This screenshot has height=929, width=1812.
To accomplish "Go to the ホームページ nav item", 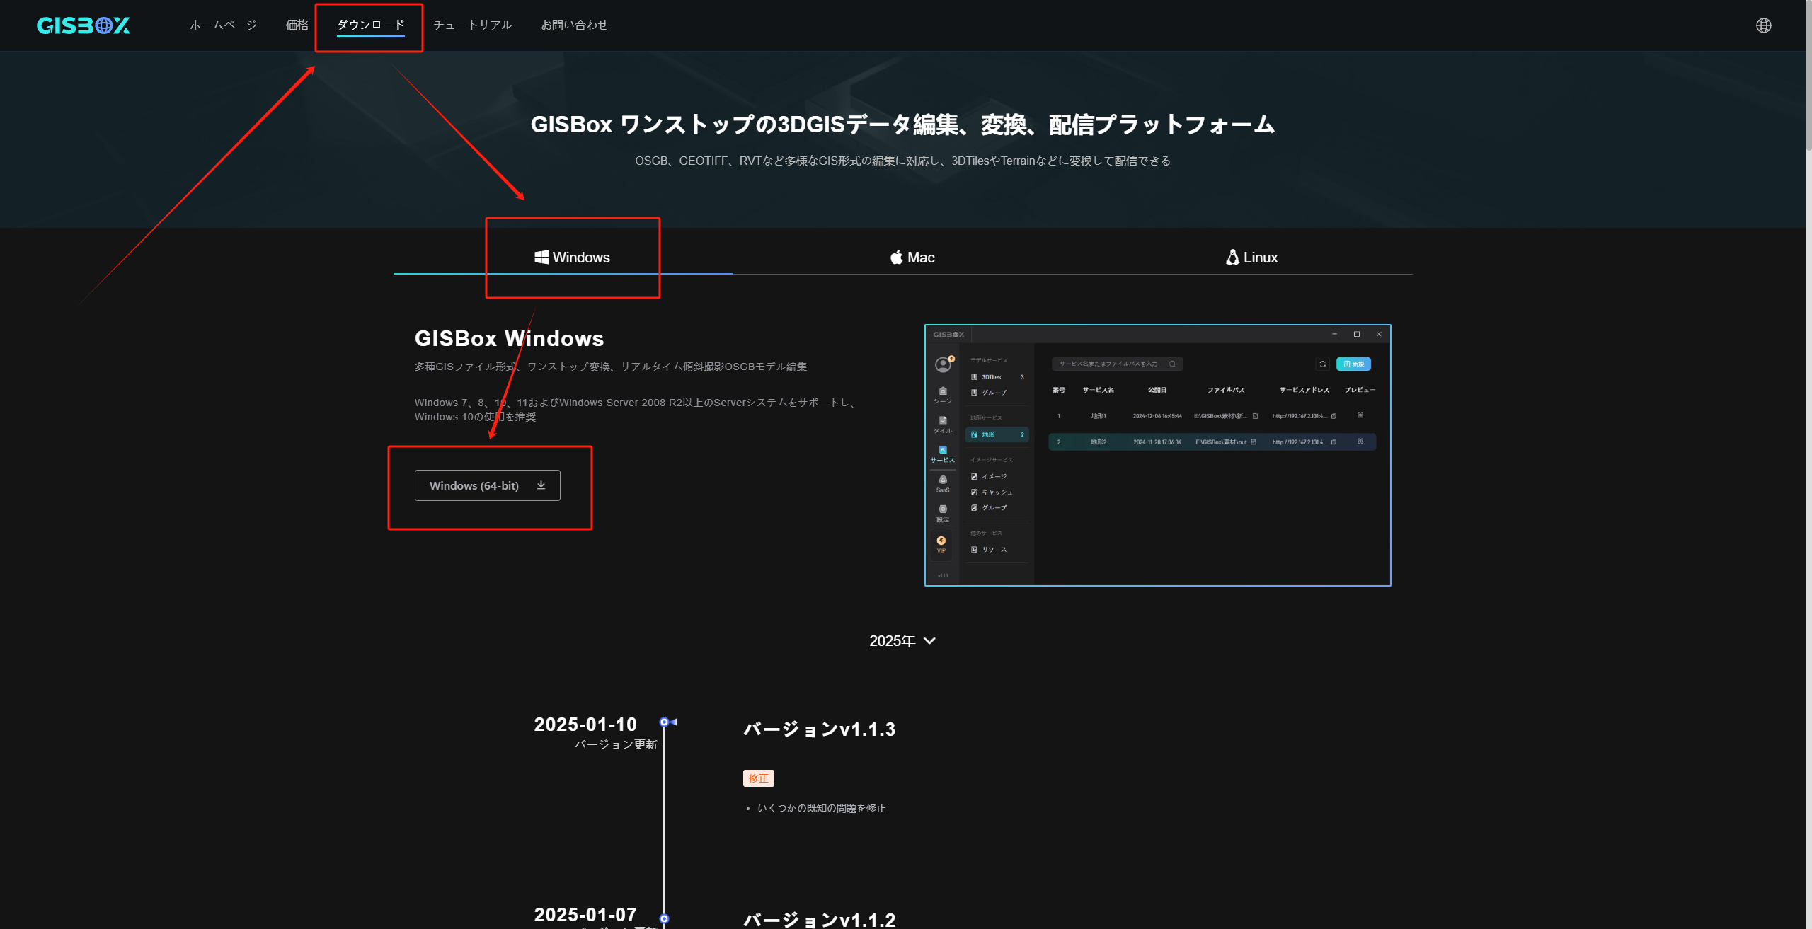I will tap(223, 25).
